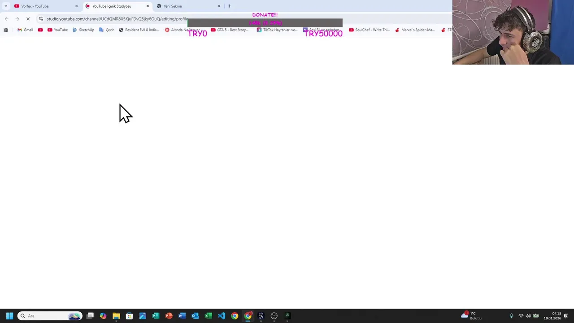Open the notification center icon
The height and width of the screenshot is (323, 574).
pyautogui.click(x=566, y=316)
